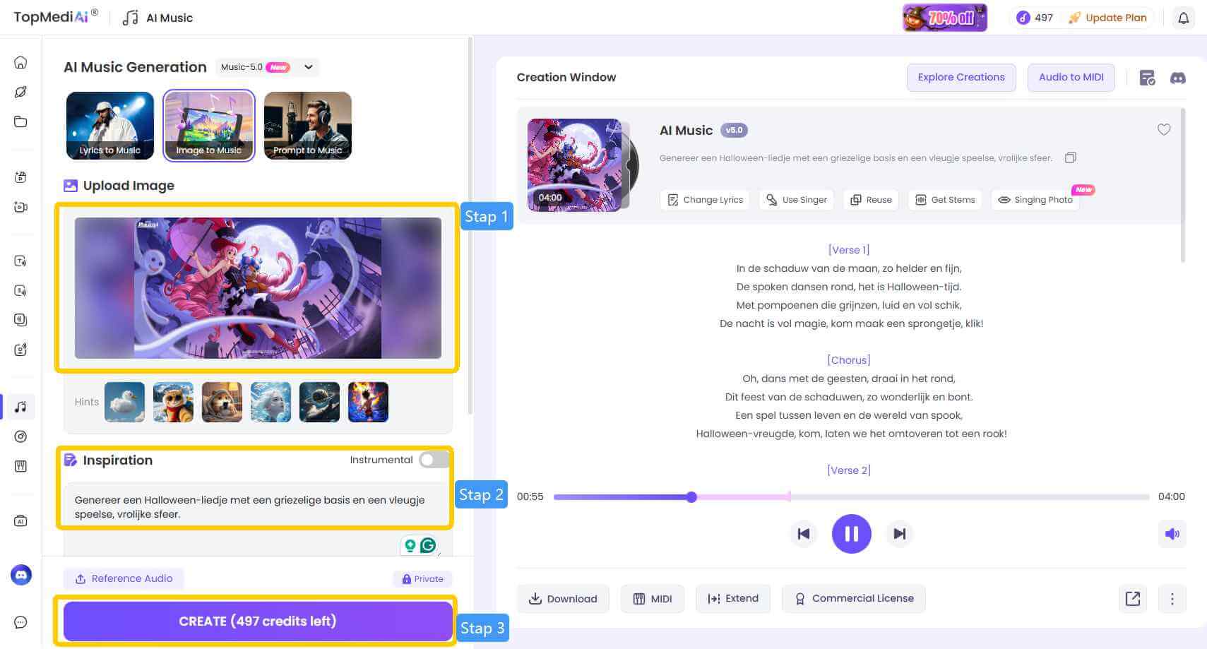Copy the prompt text with copy icon
1207x649 pixels.
1070,157
